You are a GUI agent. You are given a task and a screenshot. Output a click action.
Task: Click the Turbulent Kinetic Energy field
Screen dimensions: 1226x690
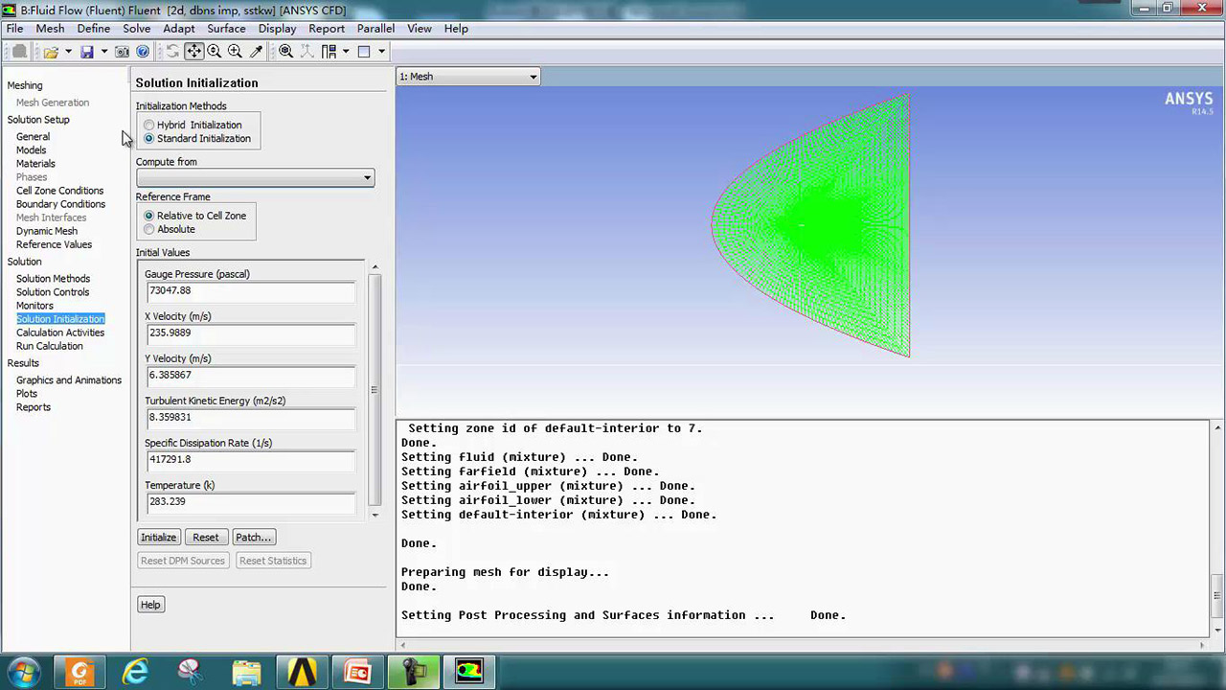click(250, 417)
